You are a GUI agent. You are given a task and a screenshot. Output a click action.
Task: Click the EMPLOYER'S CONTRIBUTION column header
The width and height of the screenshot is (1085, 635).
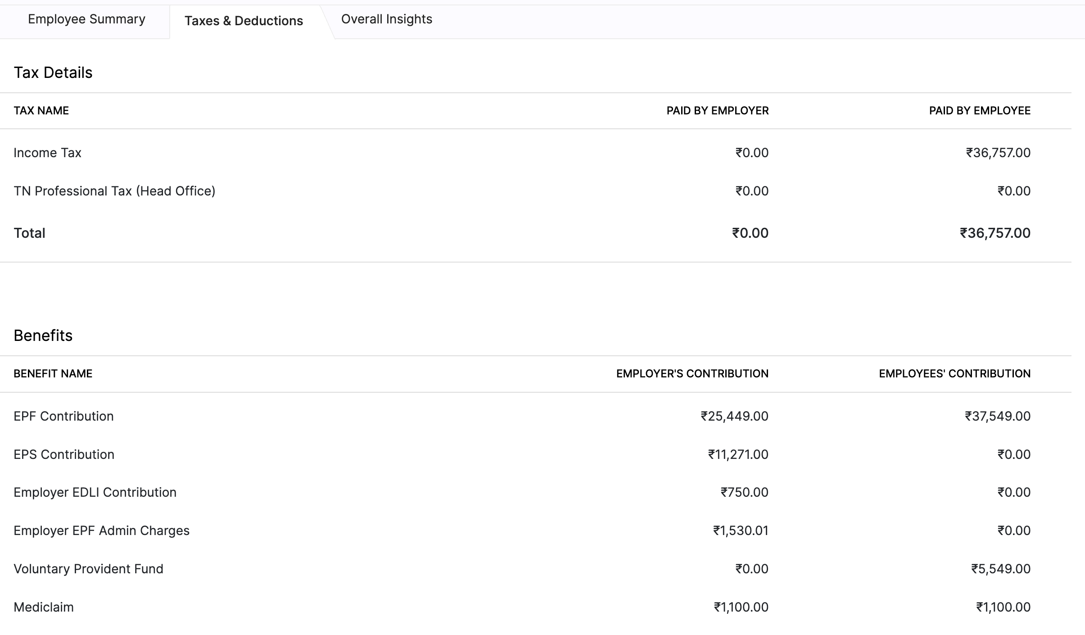pyautogui.click(x=692, y=374)
